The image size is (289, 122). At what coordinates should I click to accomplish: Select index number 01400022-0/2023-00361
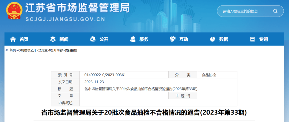pos(105,75)
